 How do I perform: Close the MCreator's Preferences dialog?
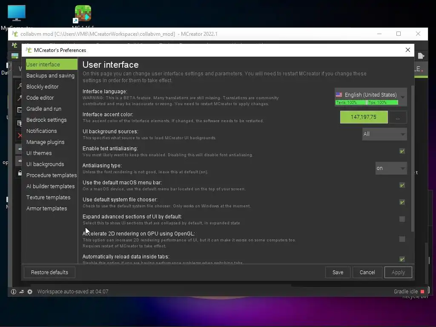(407, 50)
